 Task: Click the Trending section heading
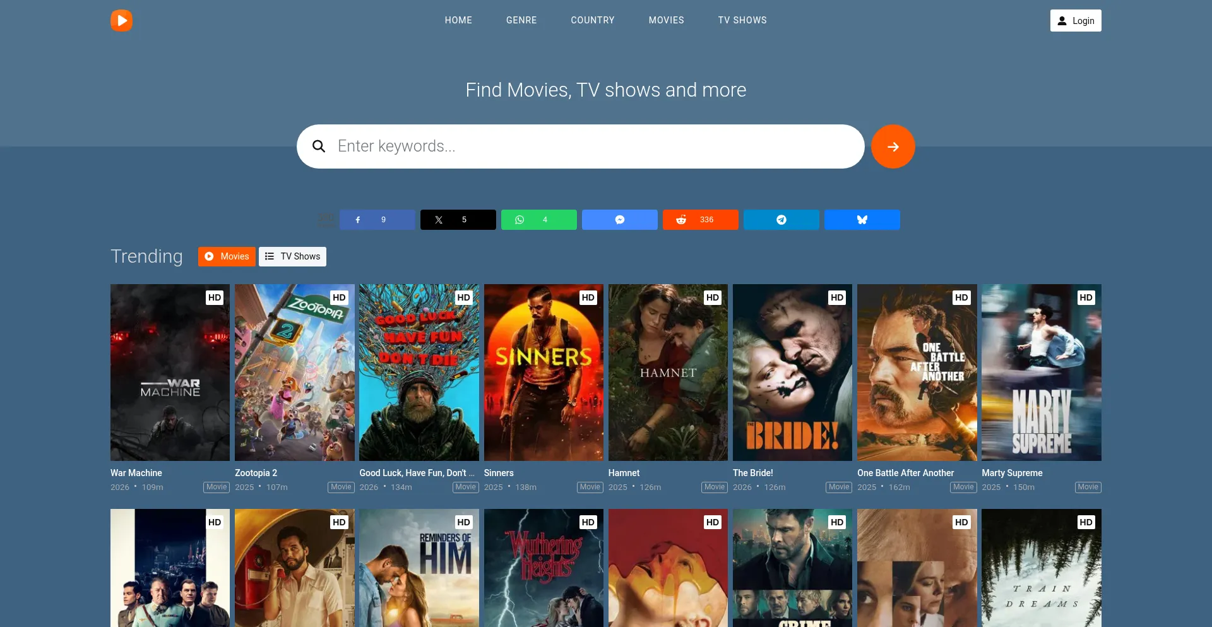pos(146,256)
